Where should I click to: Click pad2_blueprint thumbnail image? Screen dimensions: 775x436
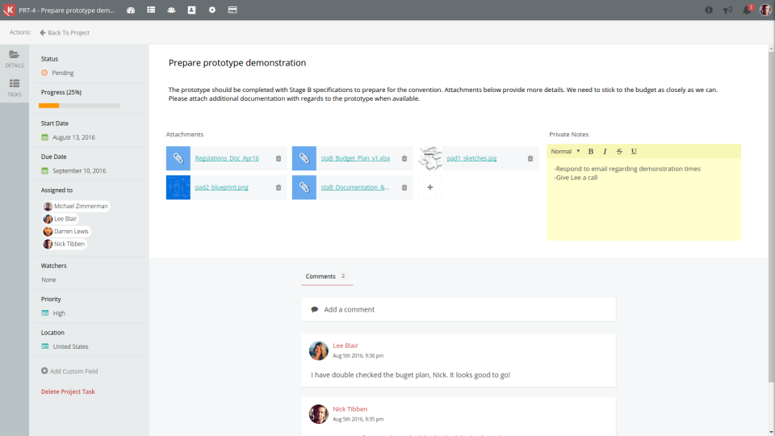point(178,187)
